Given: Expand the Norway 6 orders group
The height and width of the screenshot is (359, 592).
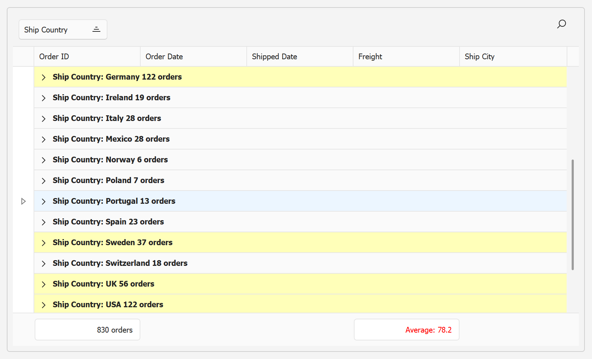Looking at the screenshot, I should pyautogui.click(x=44, y=160).
